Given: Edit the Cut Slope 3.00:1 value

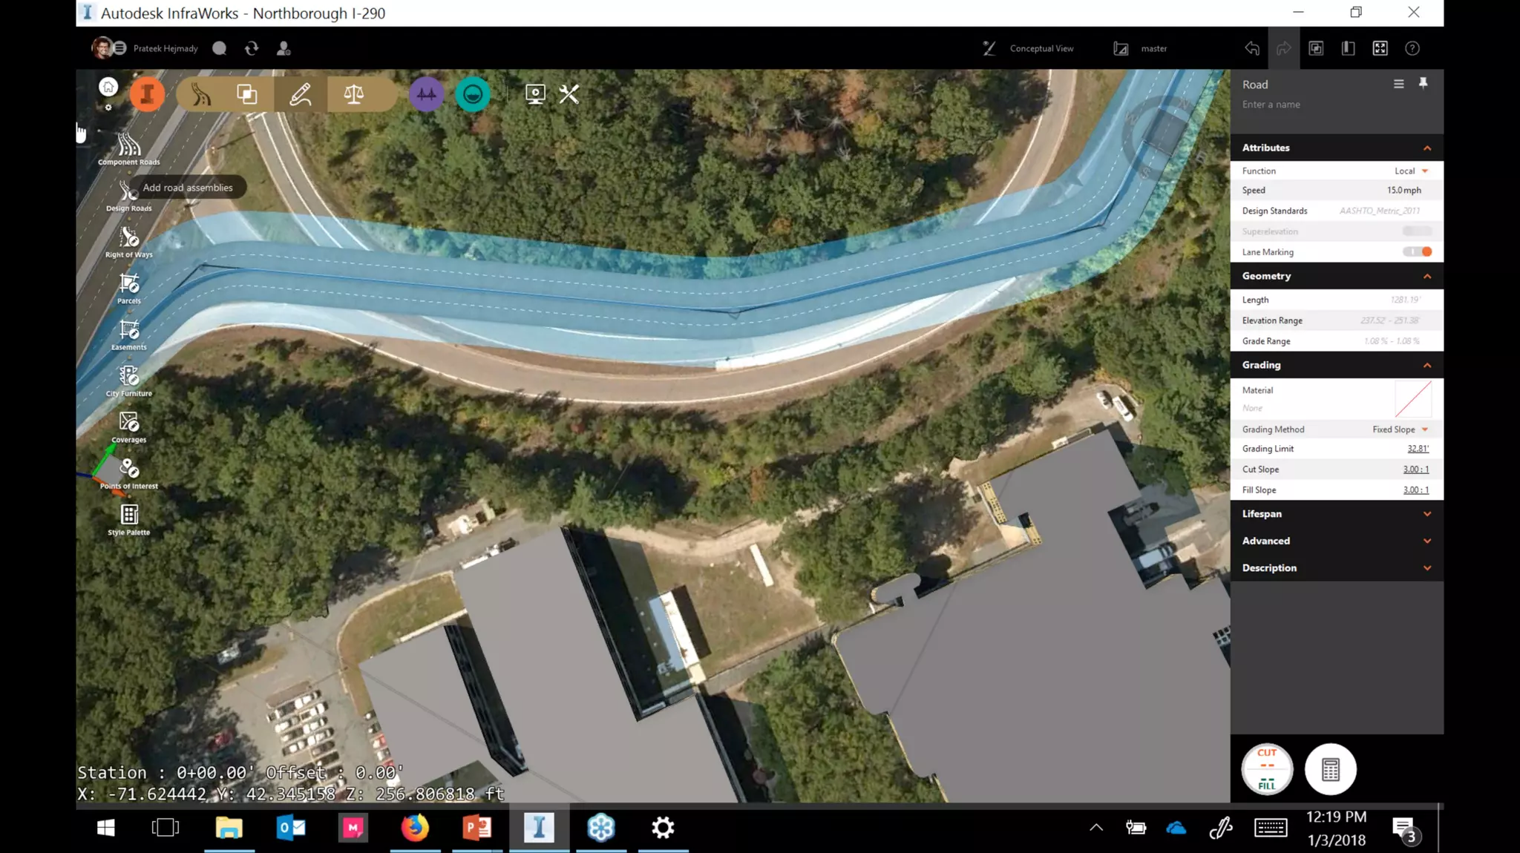Looking at the screenshot, I should click(1415, 470).
